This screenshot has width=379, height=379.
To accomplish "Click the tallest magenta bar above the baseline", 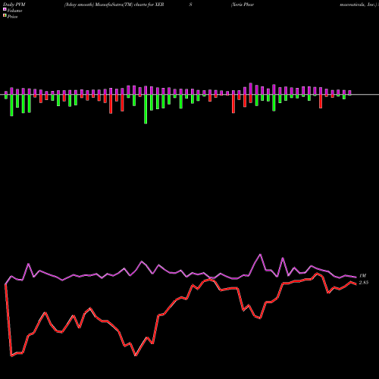I will 251,89.
